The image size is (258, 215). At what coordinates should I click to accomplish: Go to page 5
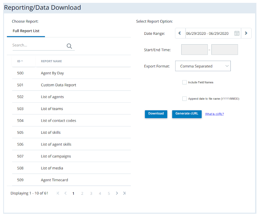[x=109, y=193]
